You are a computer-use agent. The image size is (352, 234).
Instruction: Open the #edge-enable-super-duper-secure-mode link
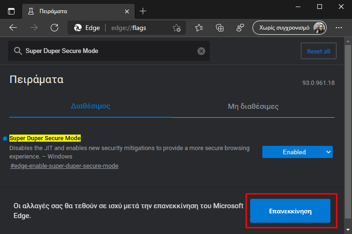64,166
